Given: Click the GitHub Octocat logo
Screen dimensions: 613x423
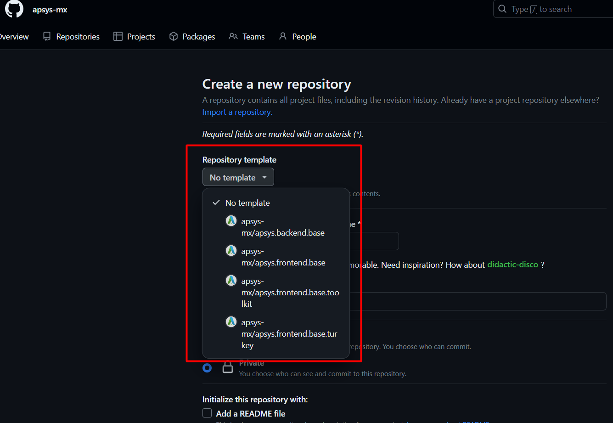Looking at the screenshot, I should pyautogui.click(x=14, y=9).
